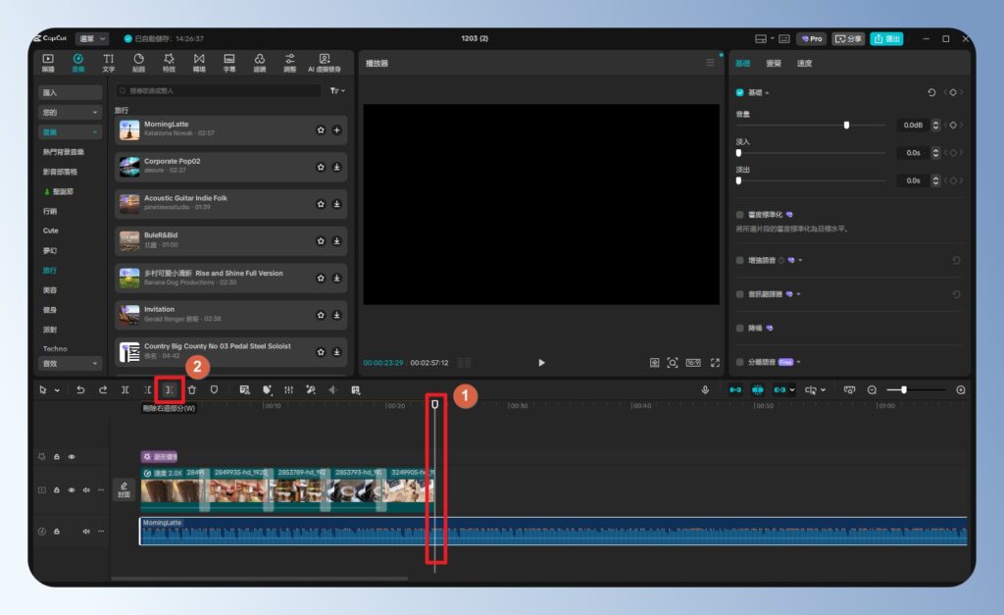Expand the sound effects (音效) dropdown in sidebar

(x=71, y=363)
